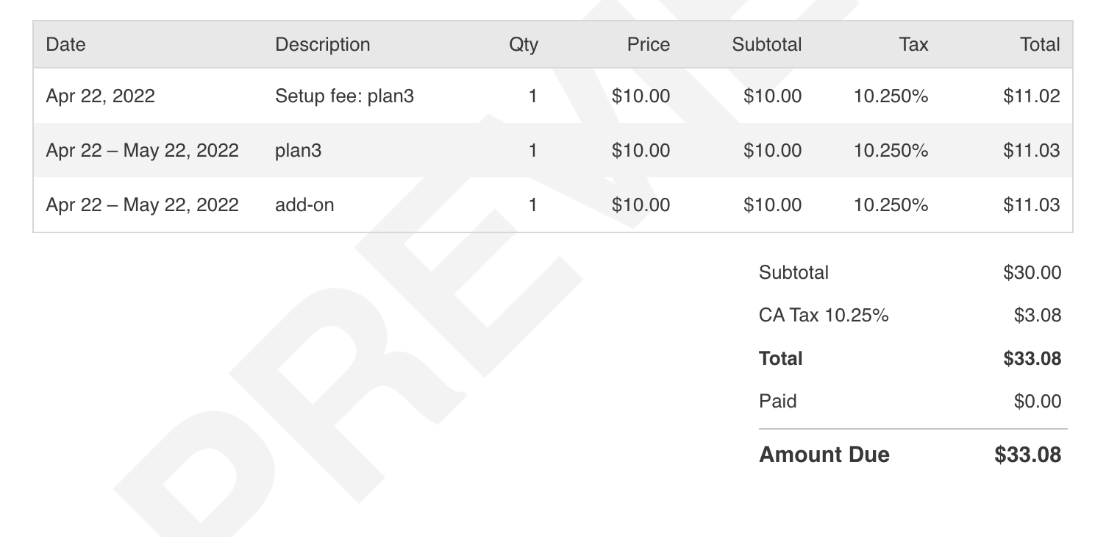Click the $0.00 paid amount
Screen dimensions: 1106x537
(x=1037, y=402)
